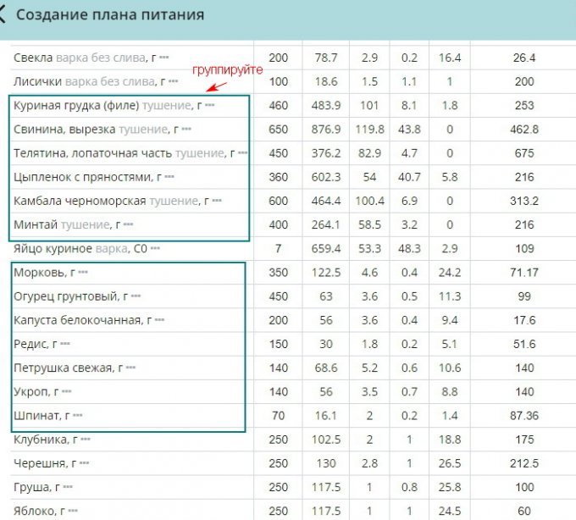Open the three-dots menu for Клубника
Image resolution: width=576 pixels, height=520 pixels.
coord(86,440)
